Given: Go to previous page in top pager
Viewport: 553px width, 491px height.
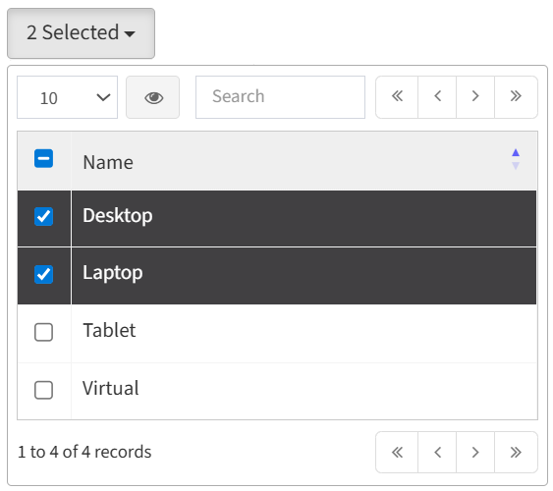Looking at the screenshot, I should coord(437,97).
